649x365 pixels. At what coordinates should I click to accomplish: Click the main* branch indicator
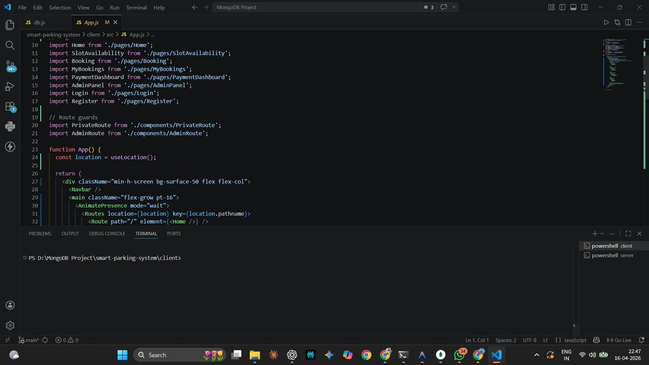(30, 340)
